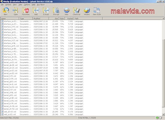Select the file kernel_es-ES.xml
Viewport: 165px width, 120px height.
[x=10, y=70]
